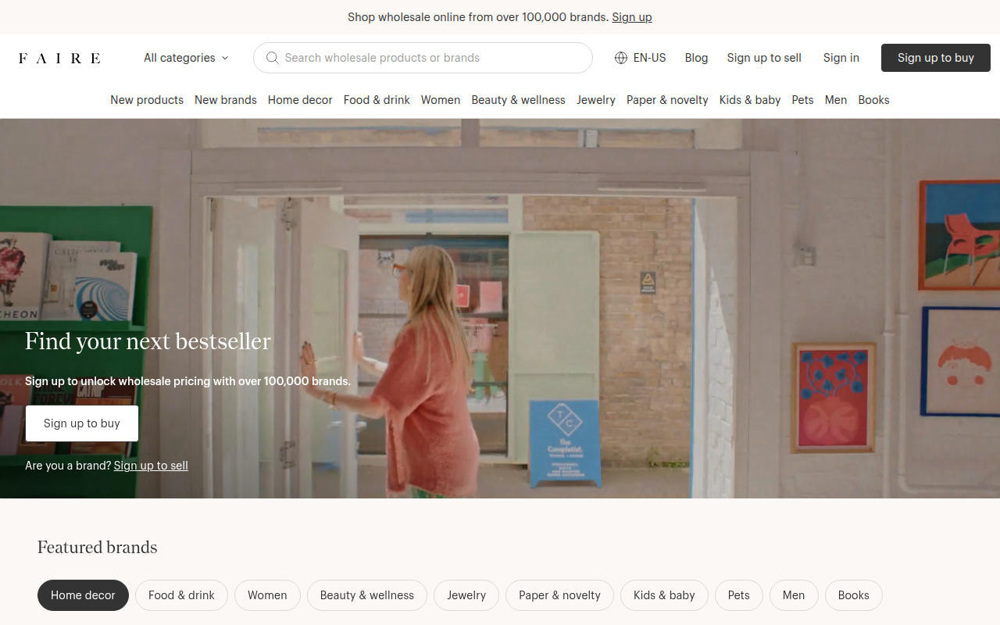Screen dimensions: 1000x625
Task: Open Beauty & wellness navigation menu
Action: click(x=519, y=100)
